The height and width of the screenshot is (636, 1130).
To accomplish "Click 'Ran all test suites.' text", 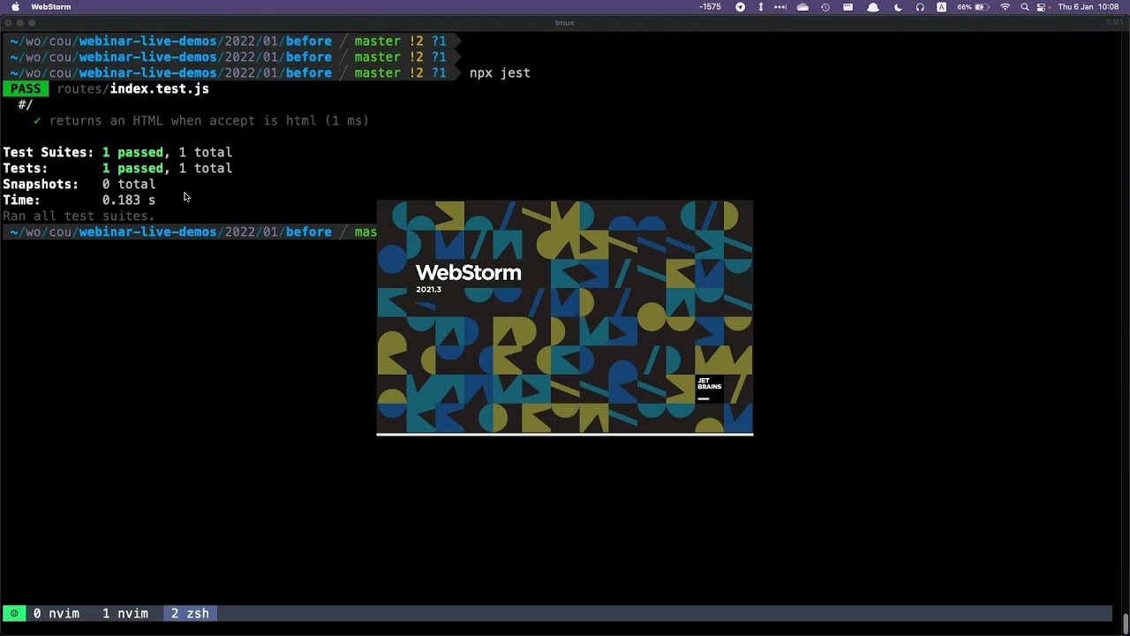I will 79,216.
